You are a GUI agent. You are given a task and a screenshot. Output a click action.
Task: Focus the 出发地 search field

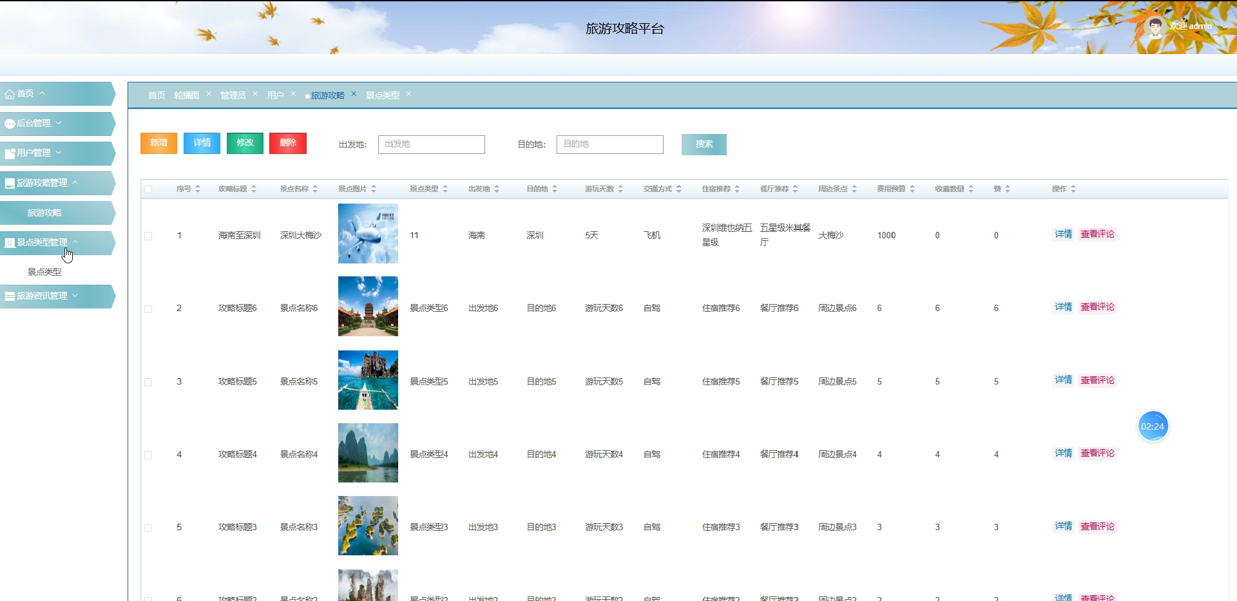coord(432,144)
